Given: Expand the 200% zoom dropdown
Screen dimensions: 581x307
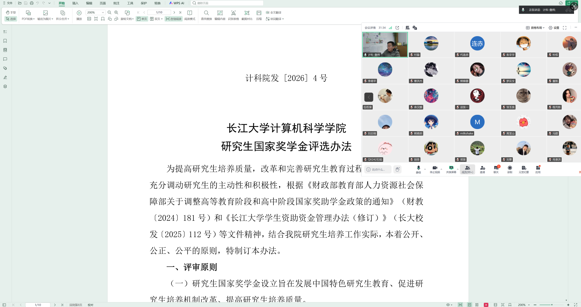Looking at the screenshot, I should click(x=103, y=12).
